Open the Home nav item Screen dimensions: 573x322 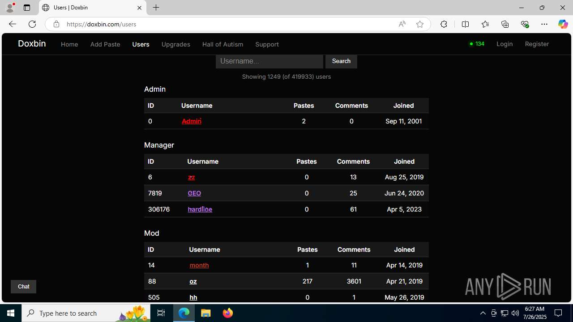[x=69, y=44]
